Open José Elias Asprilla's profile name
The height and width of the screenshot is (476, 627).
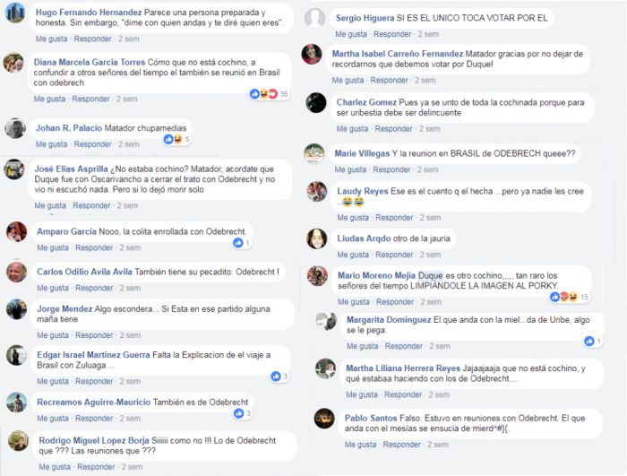click(71, 169)
